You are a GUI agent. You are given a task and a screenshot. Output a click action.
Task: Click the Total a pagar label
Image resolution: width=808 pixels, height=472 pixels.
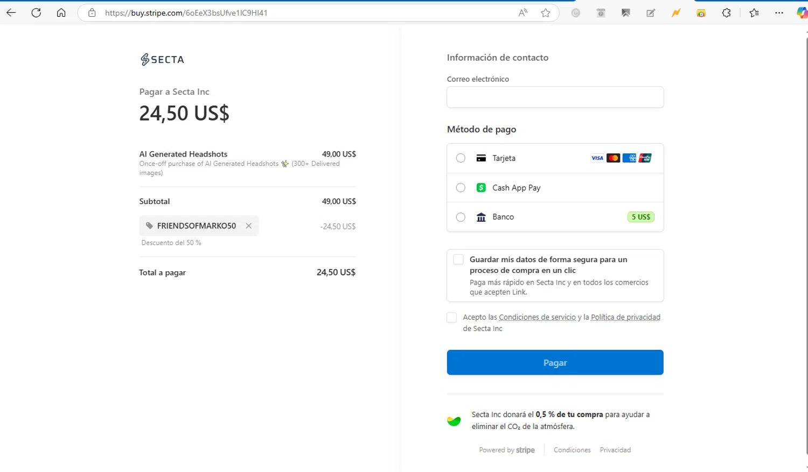(x=162, y=272)
